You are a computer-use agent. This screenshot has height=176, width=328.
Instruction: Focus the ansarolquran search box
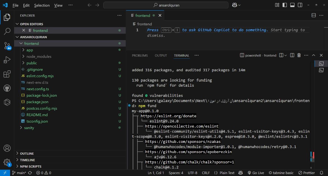click(x=165, y=5)
